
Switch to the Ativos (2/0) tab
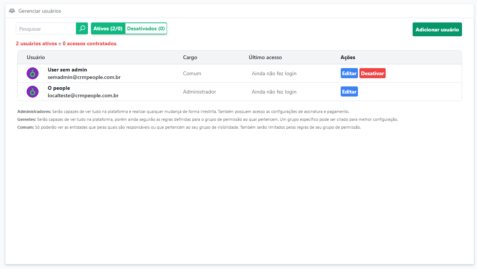tap(108, 28)
